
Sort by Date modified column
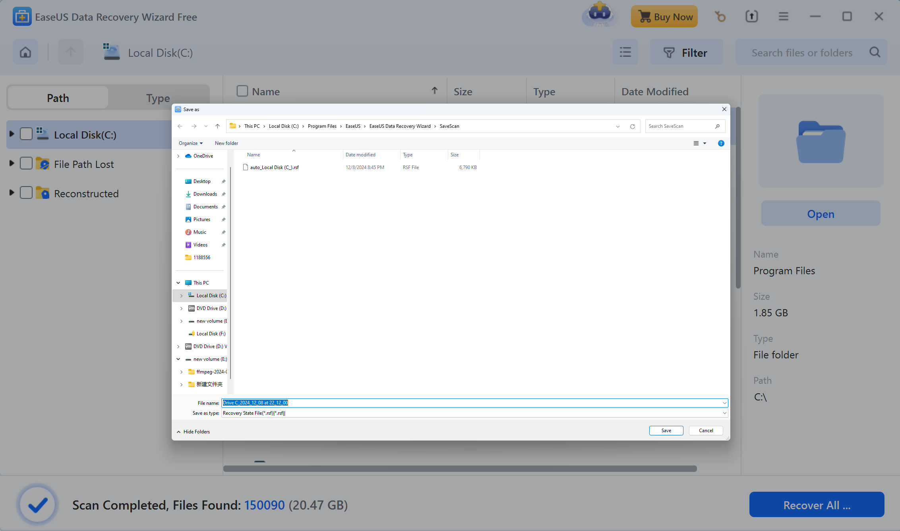(x=360, y=155)
